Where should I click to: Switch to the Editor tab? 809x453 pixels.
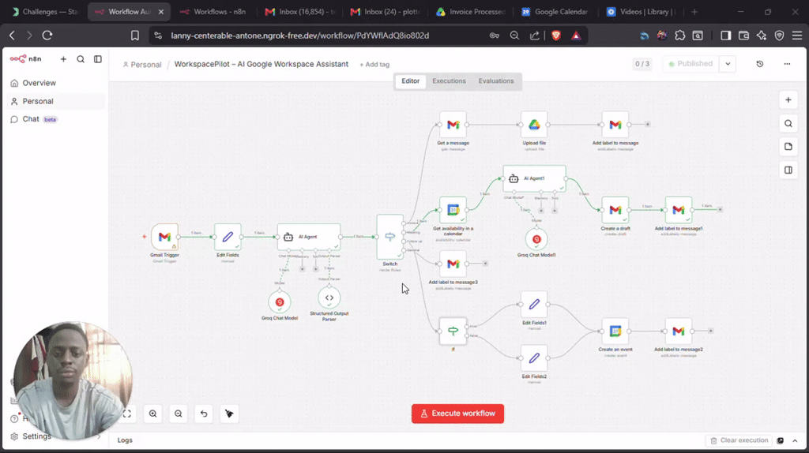coord(411,81)
